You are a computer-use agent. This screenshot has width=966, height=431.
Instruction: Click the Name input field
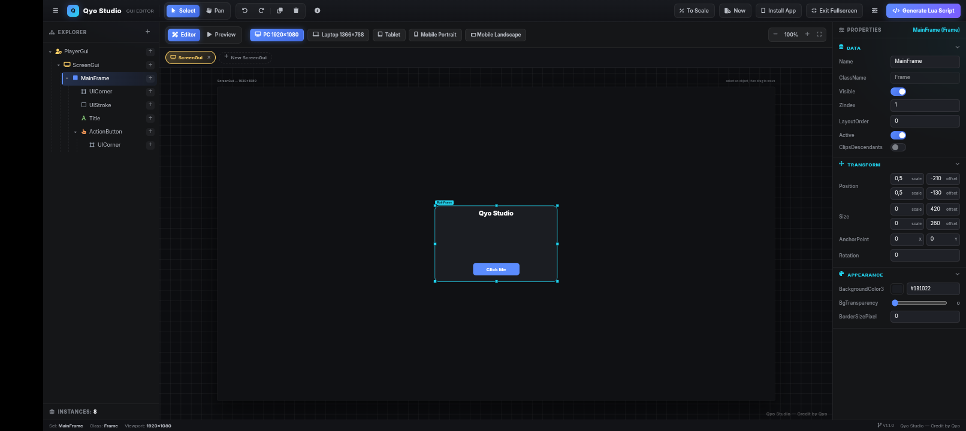click(925, 61)
